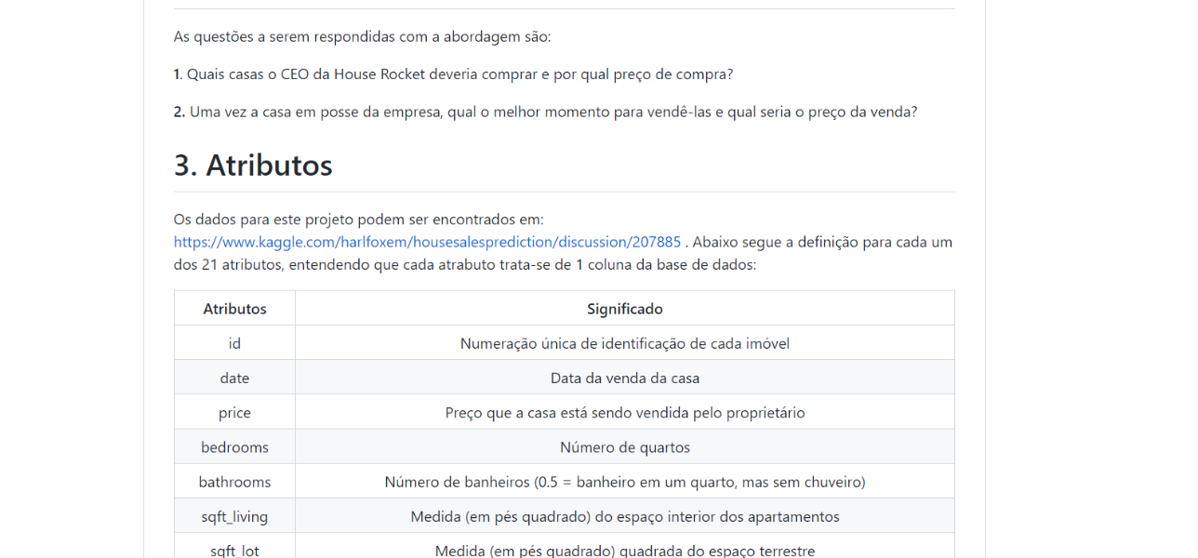Click the "price" attribute cell
This screenshot has width=1198, height=558.
234,412
